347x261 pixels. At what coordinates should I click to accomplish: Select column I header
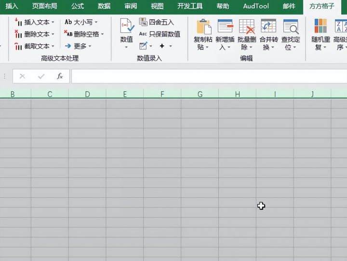click(x=275, y=94)
